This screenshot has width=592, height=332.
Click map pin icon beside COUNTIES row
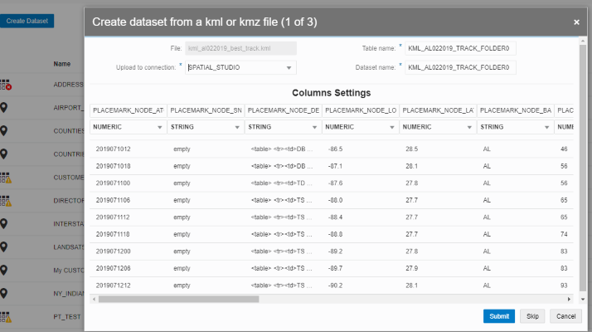coord(4,131)
